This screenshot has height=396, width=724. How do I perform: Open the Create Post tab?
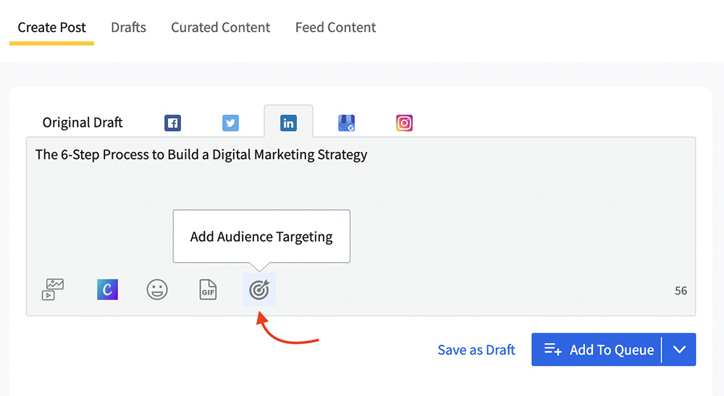coord(51,28)
